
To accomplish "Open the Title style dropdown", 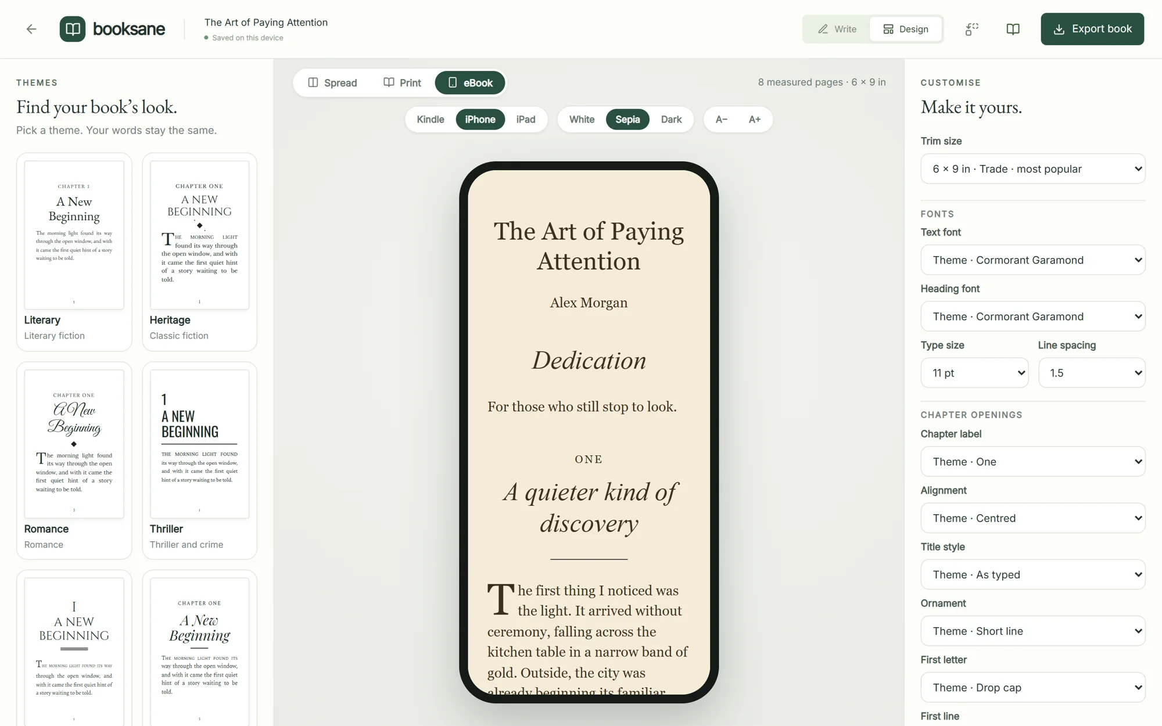I will tap(1033, 574).
